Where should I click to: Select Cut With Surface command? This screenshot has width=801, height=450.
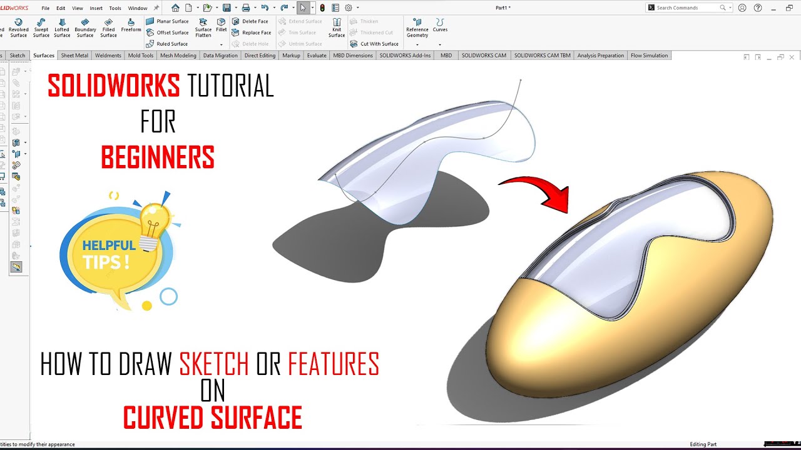(x=374, y=44)
